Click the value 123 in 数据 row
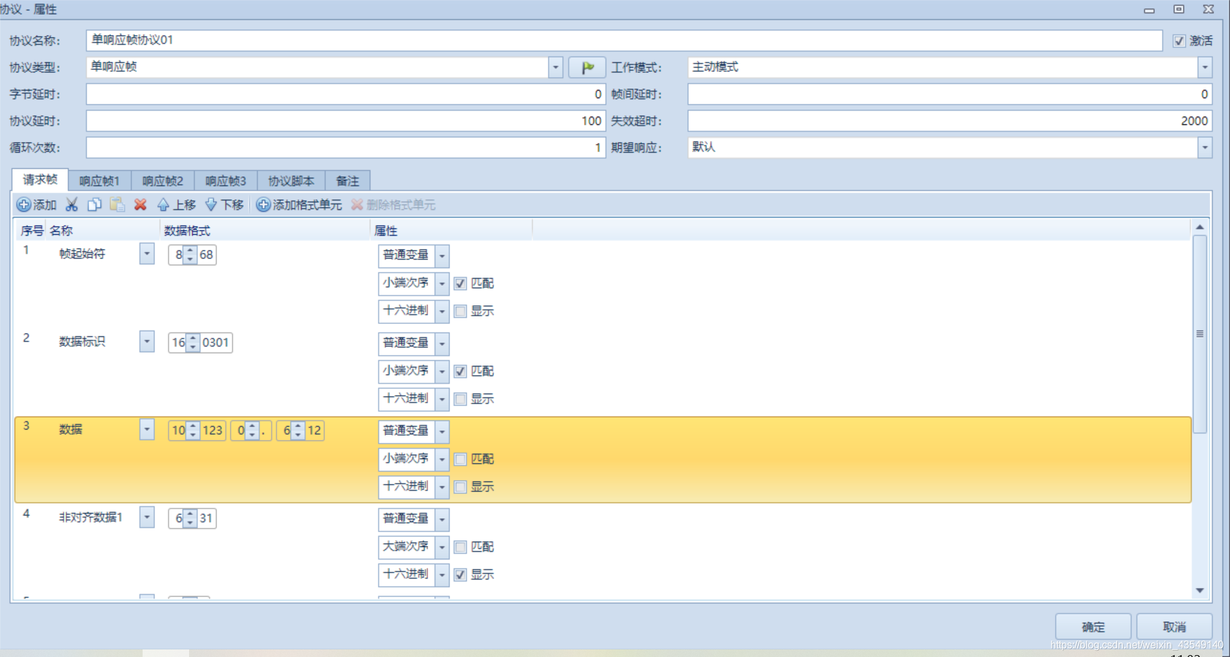Viewport: 1230px width, 657px height. pos(212,430)
